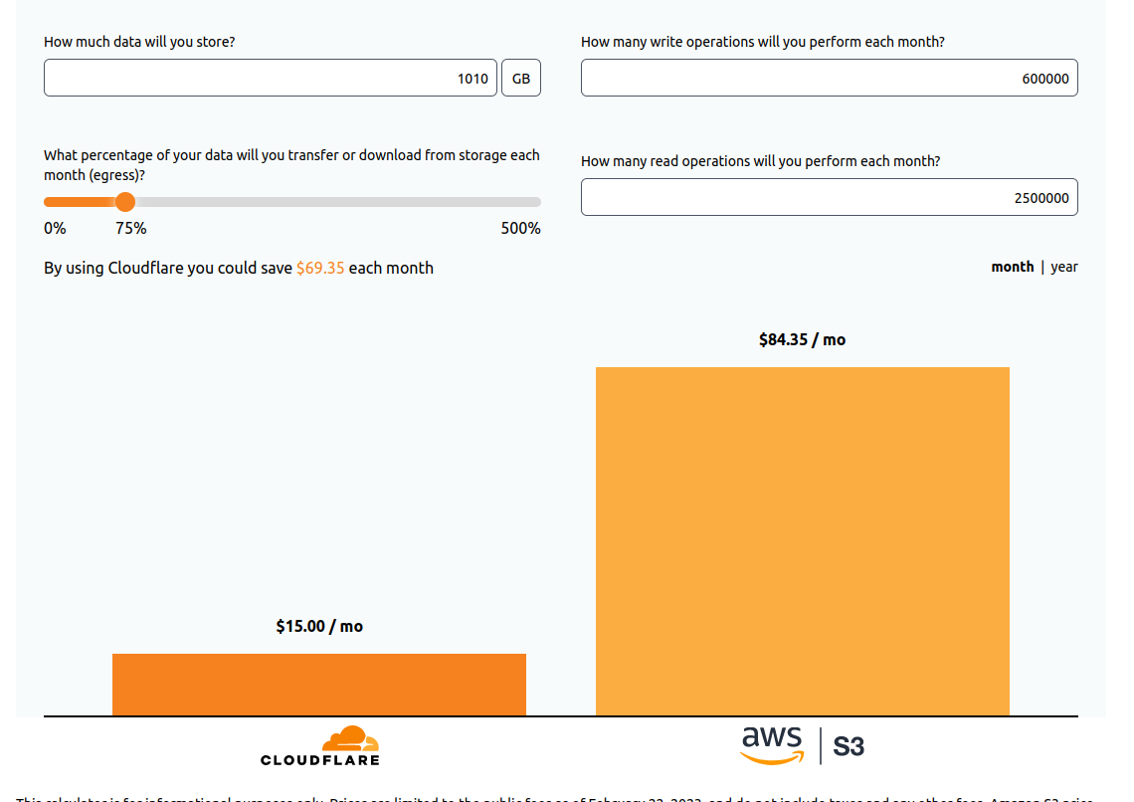Click the AWS logo
Viewport: 1134px width, 802px height.
772,745
